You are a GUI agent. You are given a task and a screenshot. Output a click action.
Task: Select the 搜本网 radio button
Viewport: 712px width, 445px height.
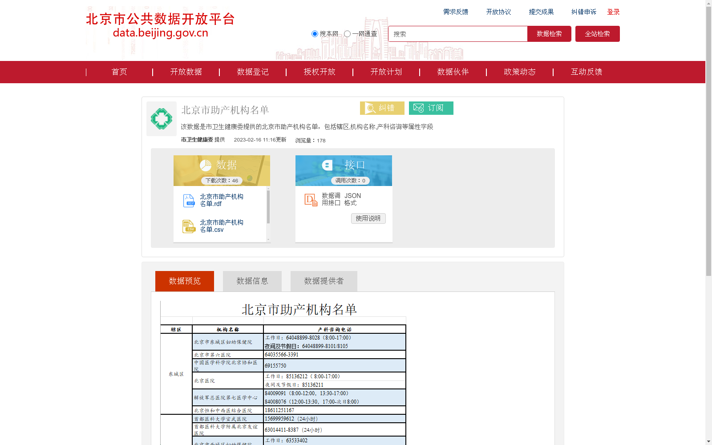[x=315, y=34]
